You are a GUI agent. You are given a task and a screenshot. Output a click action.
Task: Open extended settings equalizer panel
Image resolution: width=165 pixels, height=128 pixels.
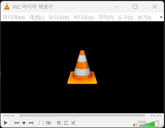[48, 123]
